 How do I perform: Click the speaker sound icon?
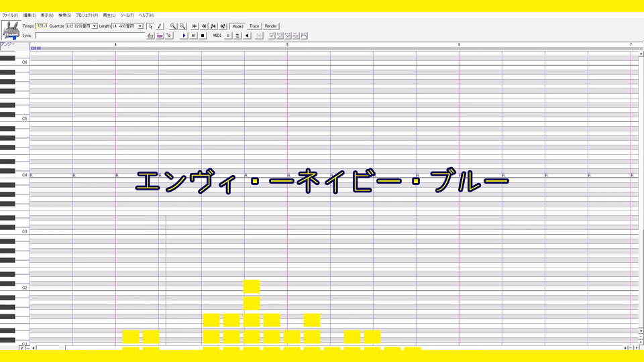[x=247, y=36]
